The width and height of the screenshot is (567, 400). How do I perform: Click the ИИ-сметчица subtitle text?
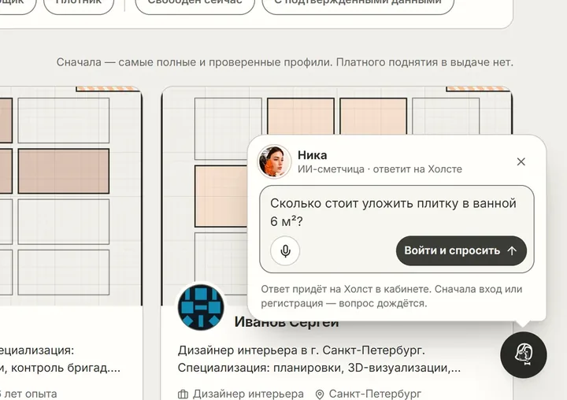[x=380, y=169]
